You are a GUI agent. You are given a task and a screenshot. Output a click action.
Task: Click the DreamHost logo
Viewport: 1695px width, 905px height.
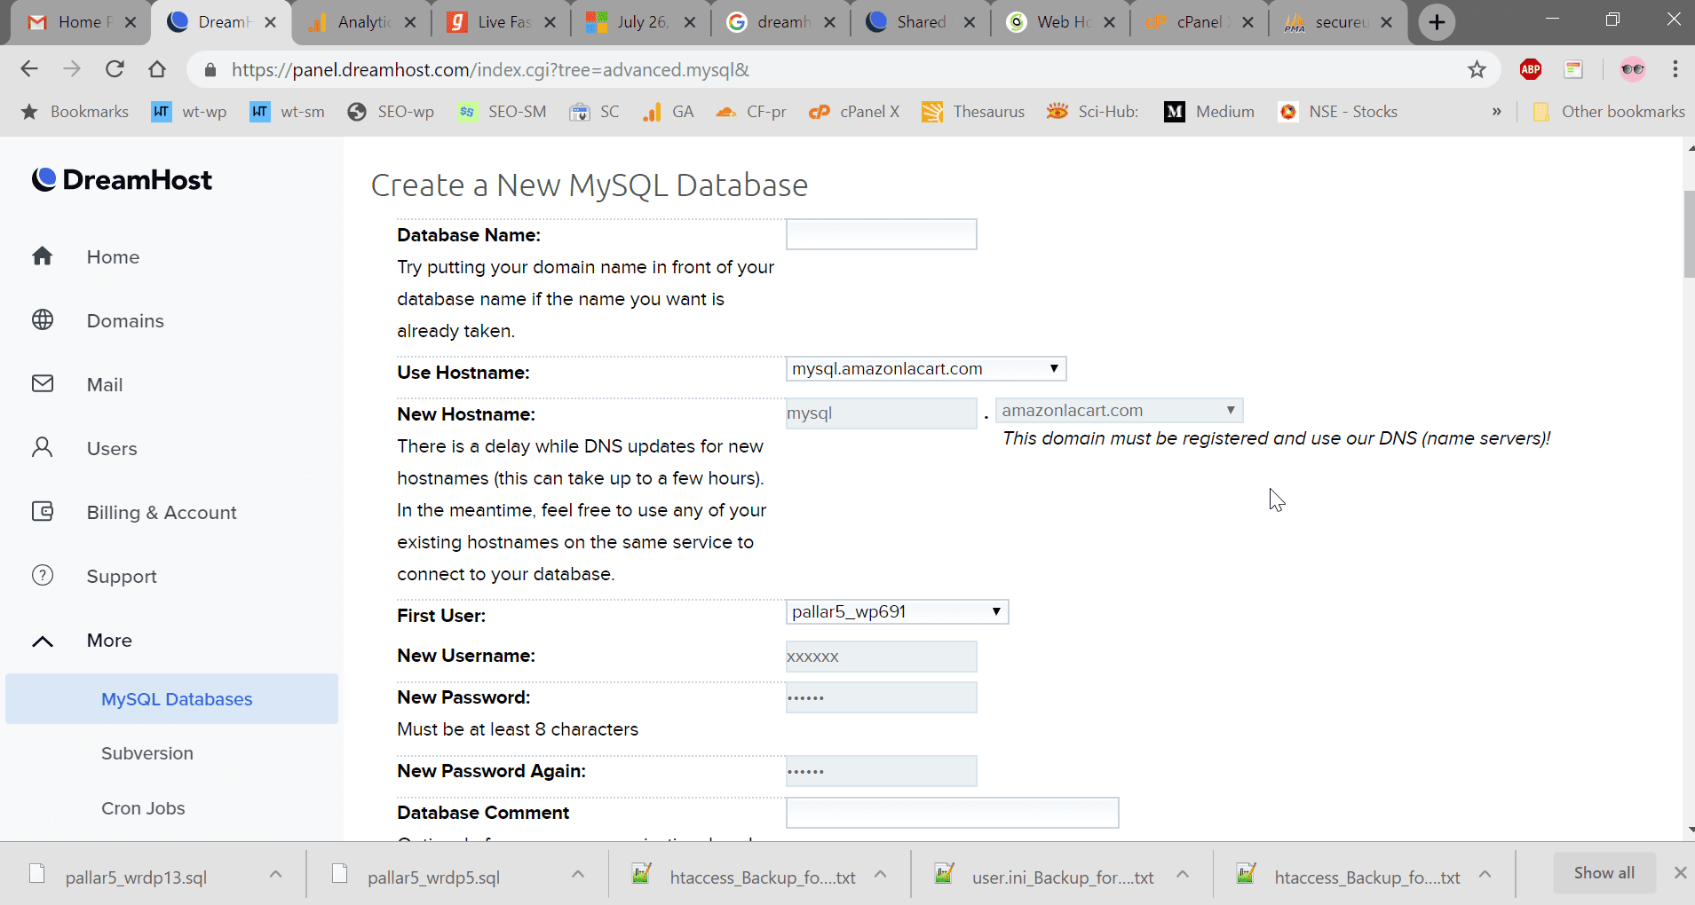click(x=122, y=180)
